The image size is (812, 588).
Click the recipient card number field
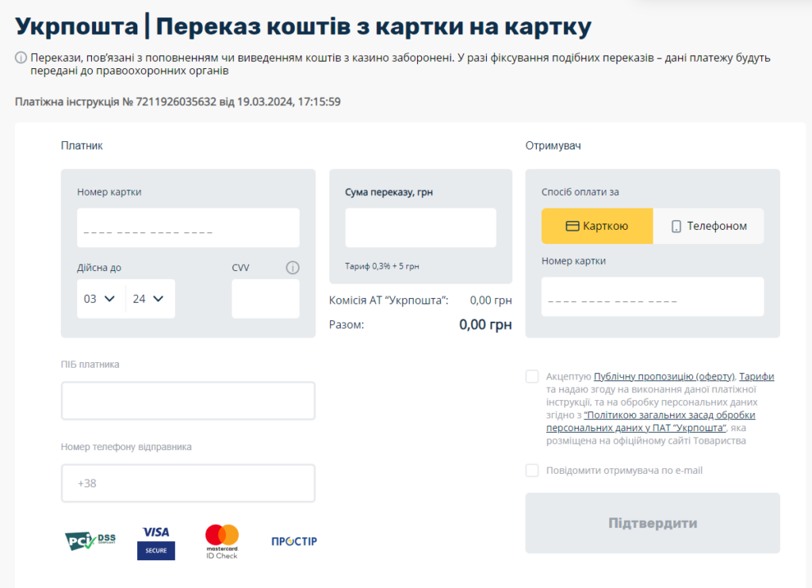coord(652,295)
